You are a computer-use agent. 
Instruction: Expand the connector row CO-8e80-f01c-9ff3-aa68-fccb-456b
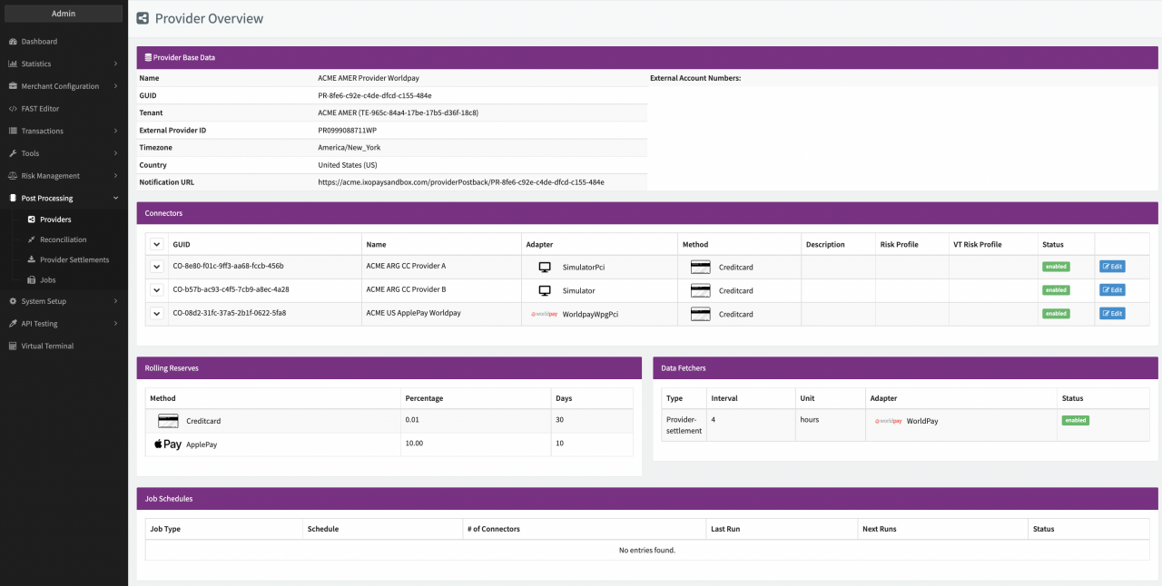tap(156, 267)
